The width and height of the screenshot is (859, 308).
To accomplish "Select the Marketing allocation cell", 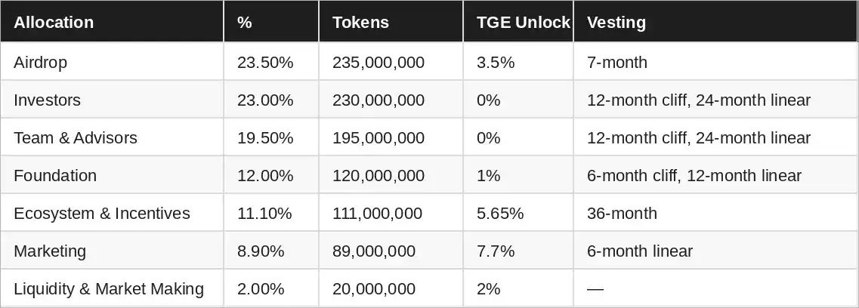I will 50,251.
